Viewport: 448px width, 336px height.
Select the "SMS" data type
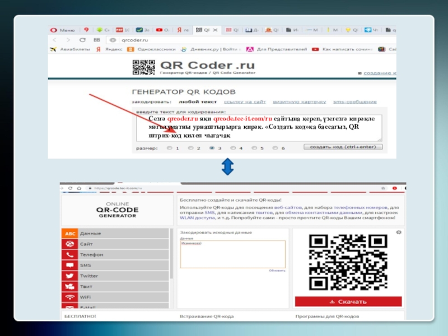(x=115, y=265)
